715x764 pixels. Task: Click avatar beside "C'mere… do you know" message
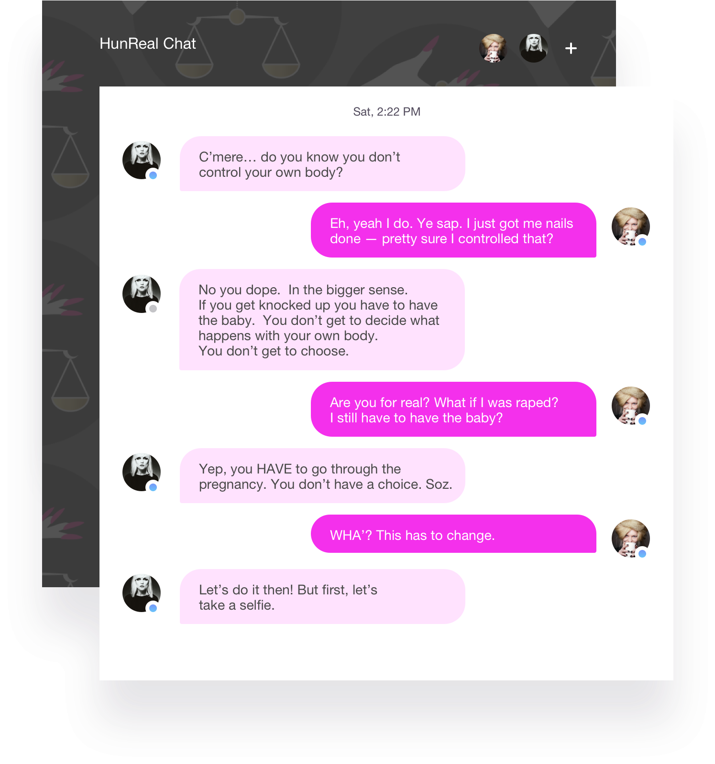[142, 161]
